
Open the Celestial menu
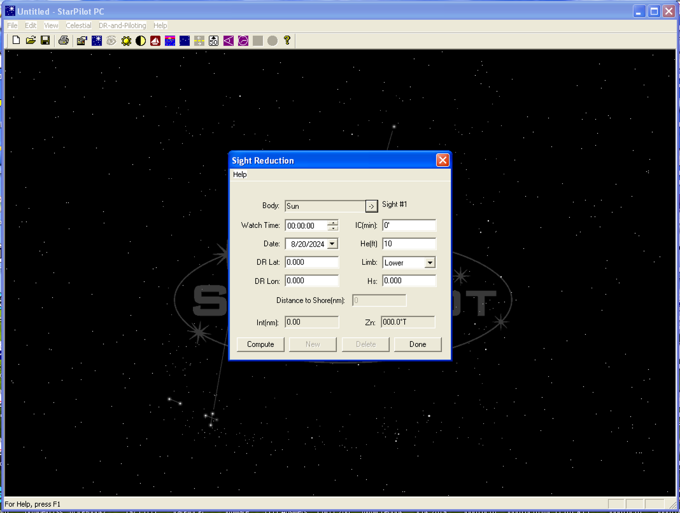point(78,25)
